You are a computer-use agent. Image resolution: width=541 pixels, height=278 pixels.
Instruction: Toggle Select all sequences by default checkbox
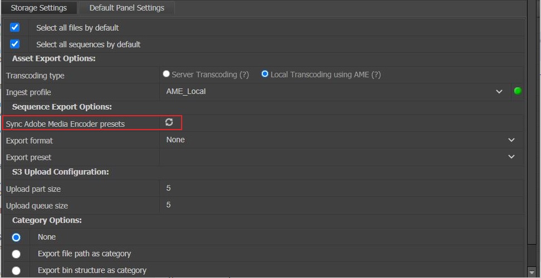pyautogui.click(x=15, y=44)
